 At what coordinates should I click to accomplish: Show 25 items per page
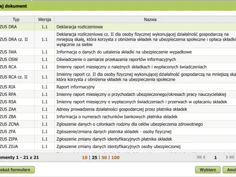point(94,158)
